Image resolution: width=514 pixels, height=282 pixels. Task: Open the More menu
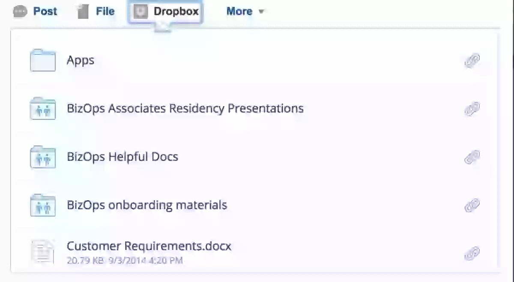(239, 12)
